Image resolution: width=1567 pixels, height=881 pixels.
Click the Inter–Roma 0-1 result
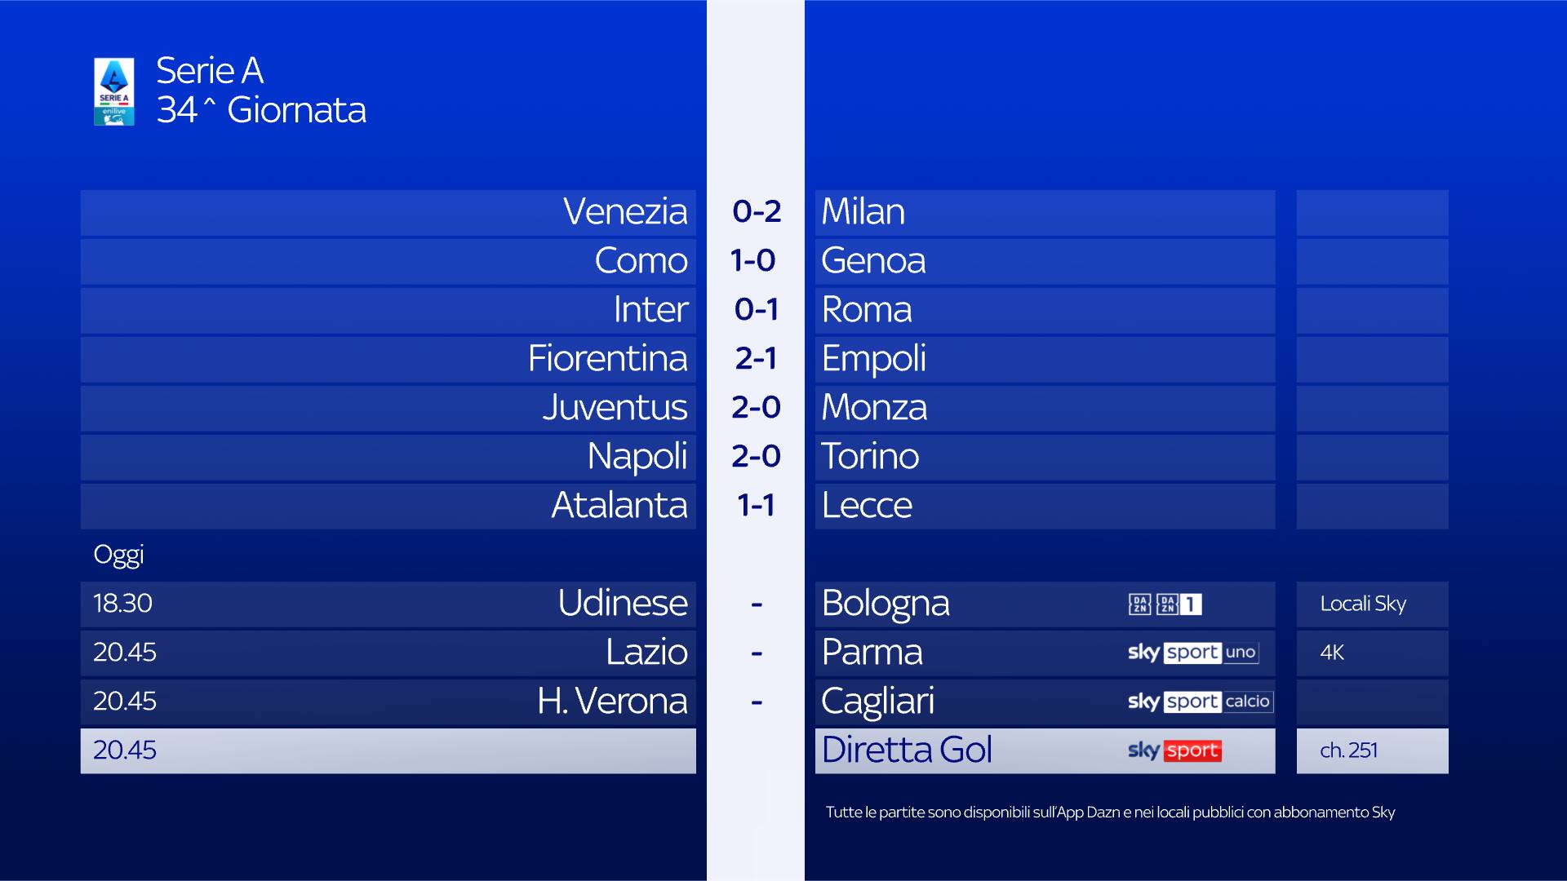pyautogui.click(x=756, y=310)
